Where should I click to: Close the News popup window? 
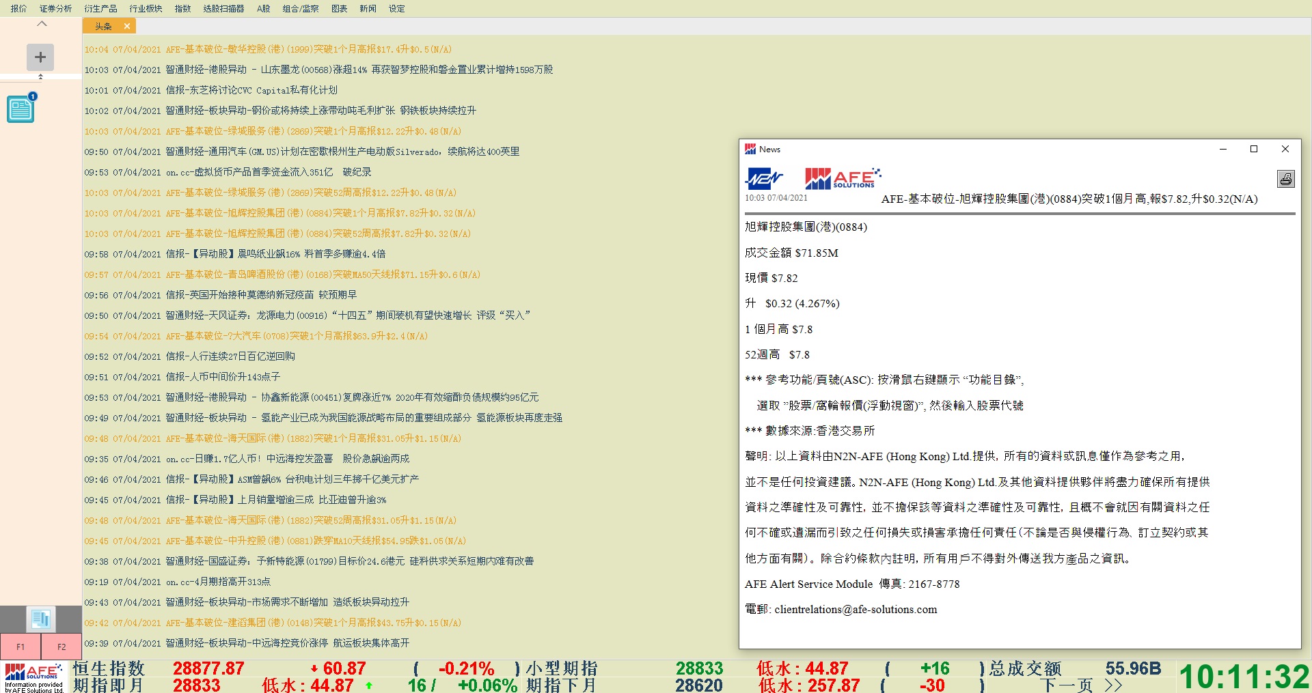tap(1285, 149)
